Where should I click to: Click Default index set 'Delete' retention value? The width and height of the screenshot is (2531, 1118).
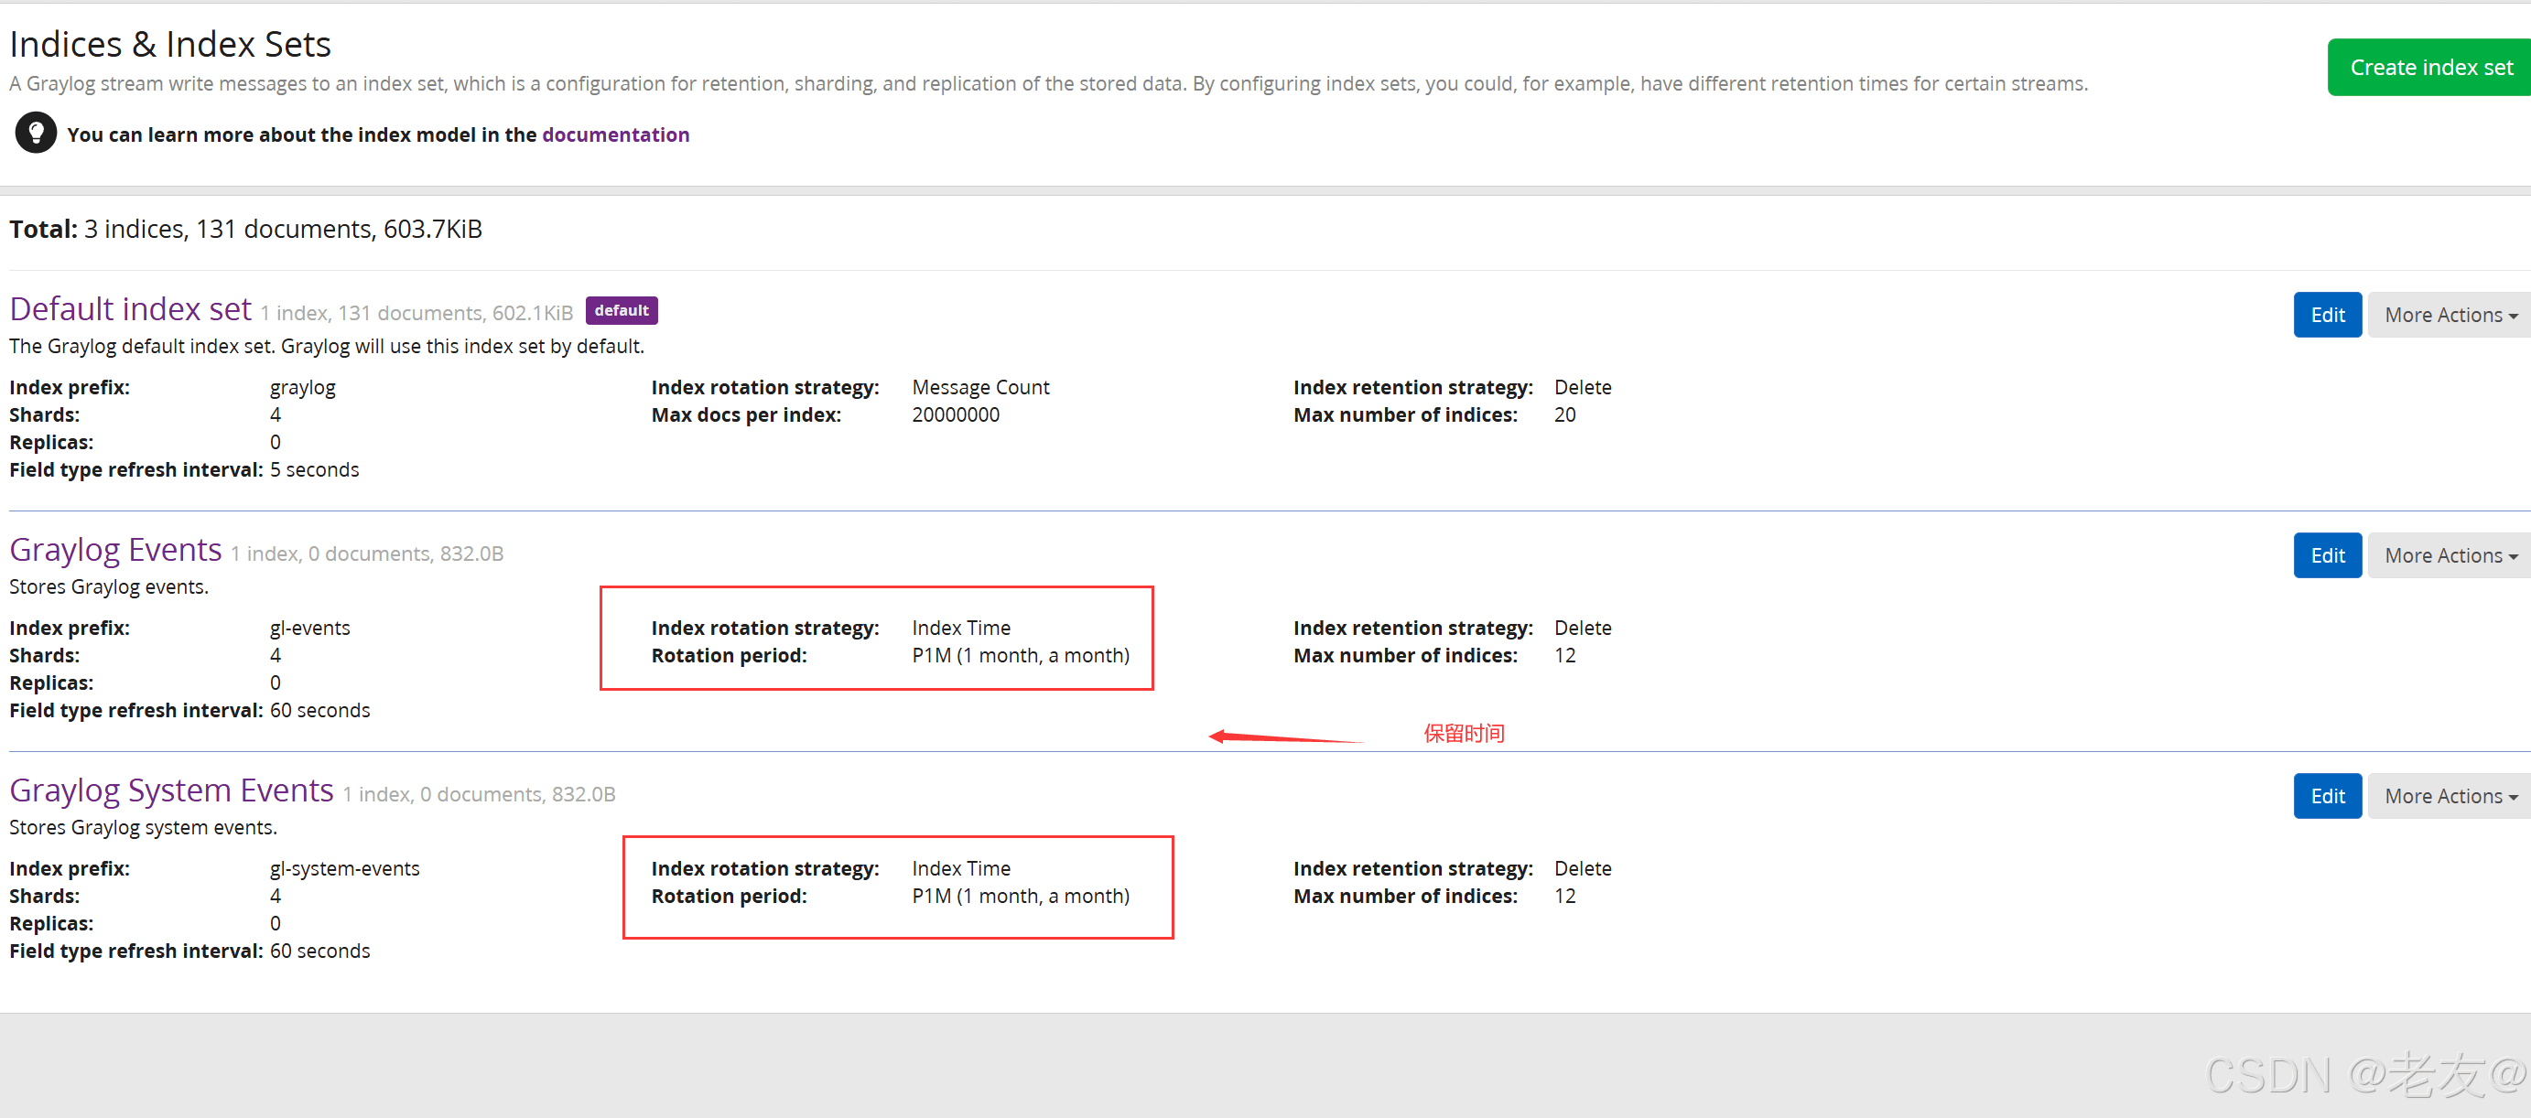pos(1582,388)
